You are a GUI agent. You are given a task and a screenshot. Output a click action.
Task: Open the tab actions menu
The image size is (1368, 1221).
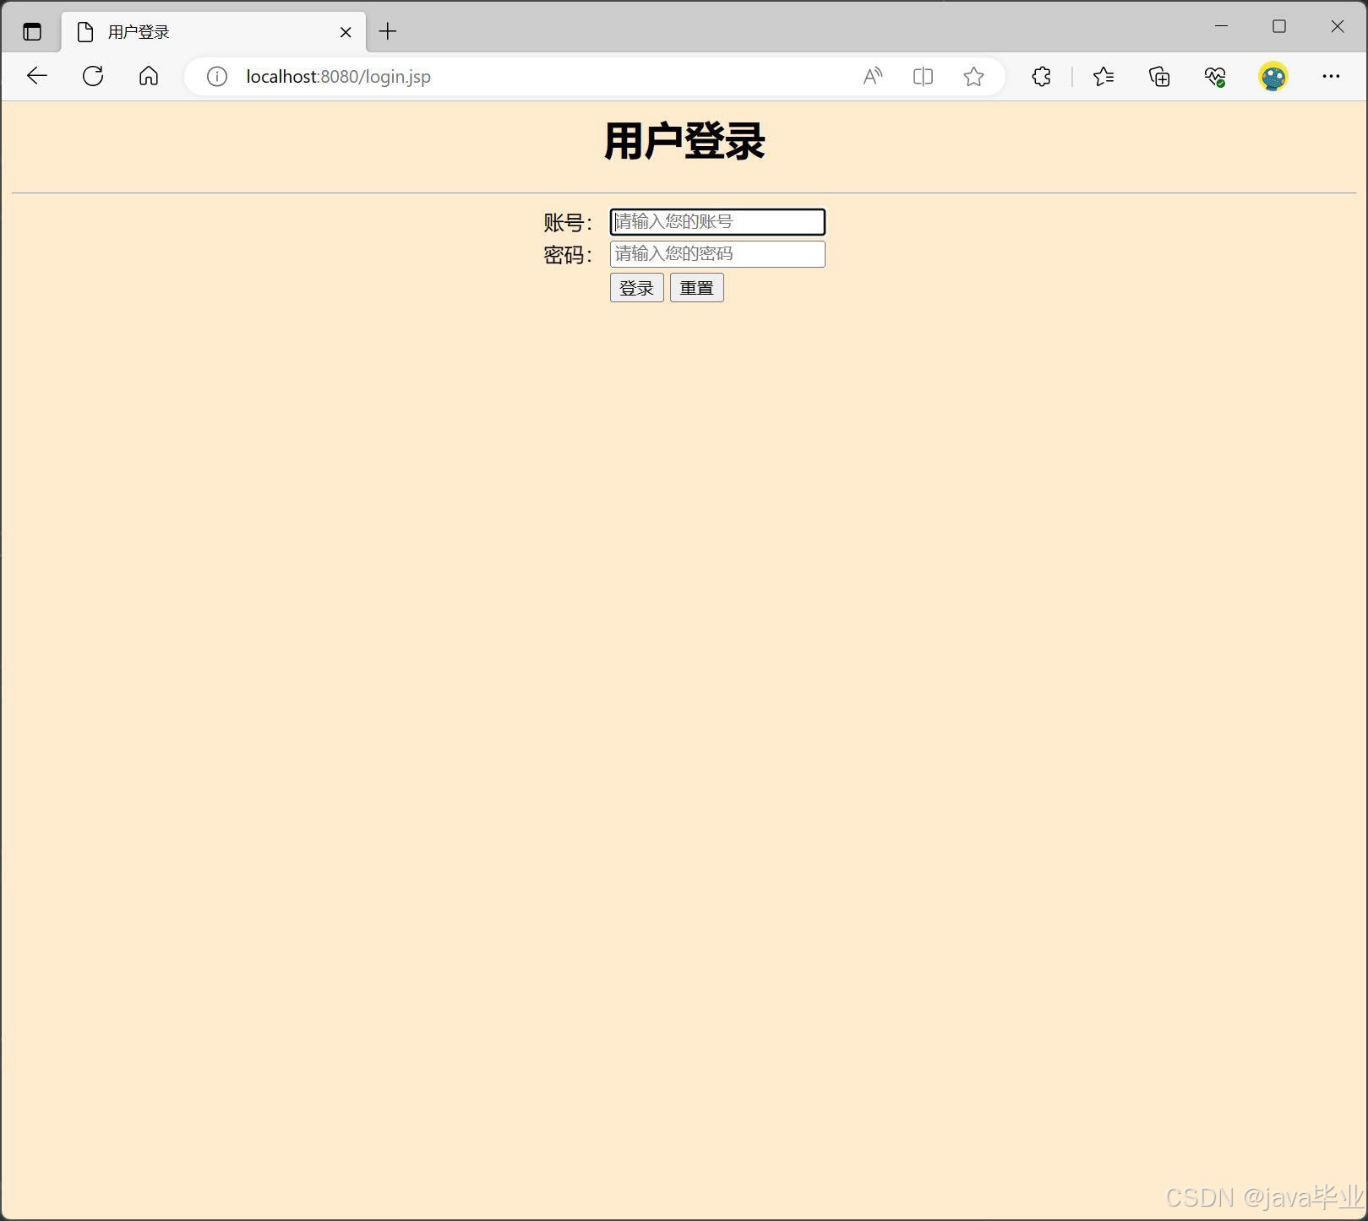[x=31, y=31]
